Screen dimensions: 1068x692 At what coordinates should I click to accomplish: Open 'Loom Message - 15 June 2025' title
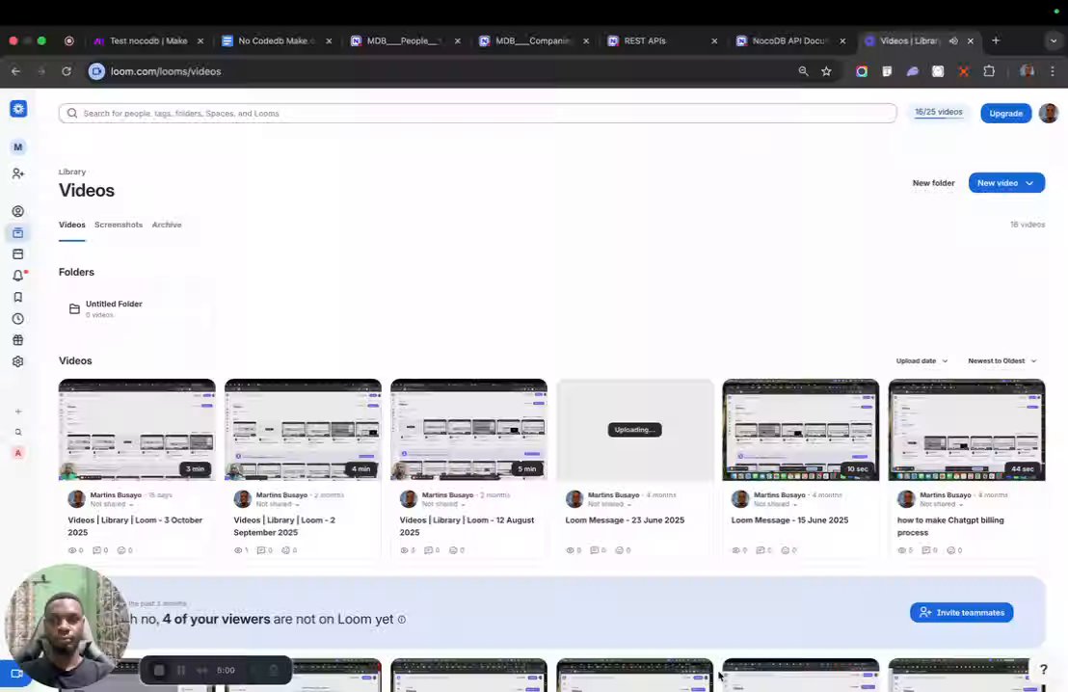[x=789, y=520]
